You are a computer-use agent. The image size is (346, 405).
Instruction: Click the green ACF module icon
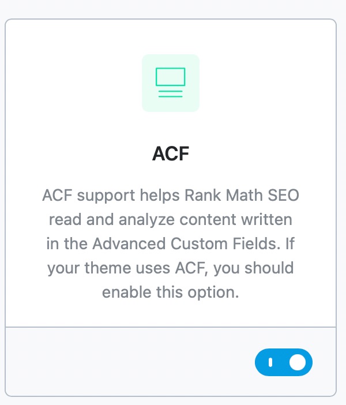point(171,82)
